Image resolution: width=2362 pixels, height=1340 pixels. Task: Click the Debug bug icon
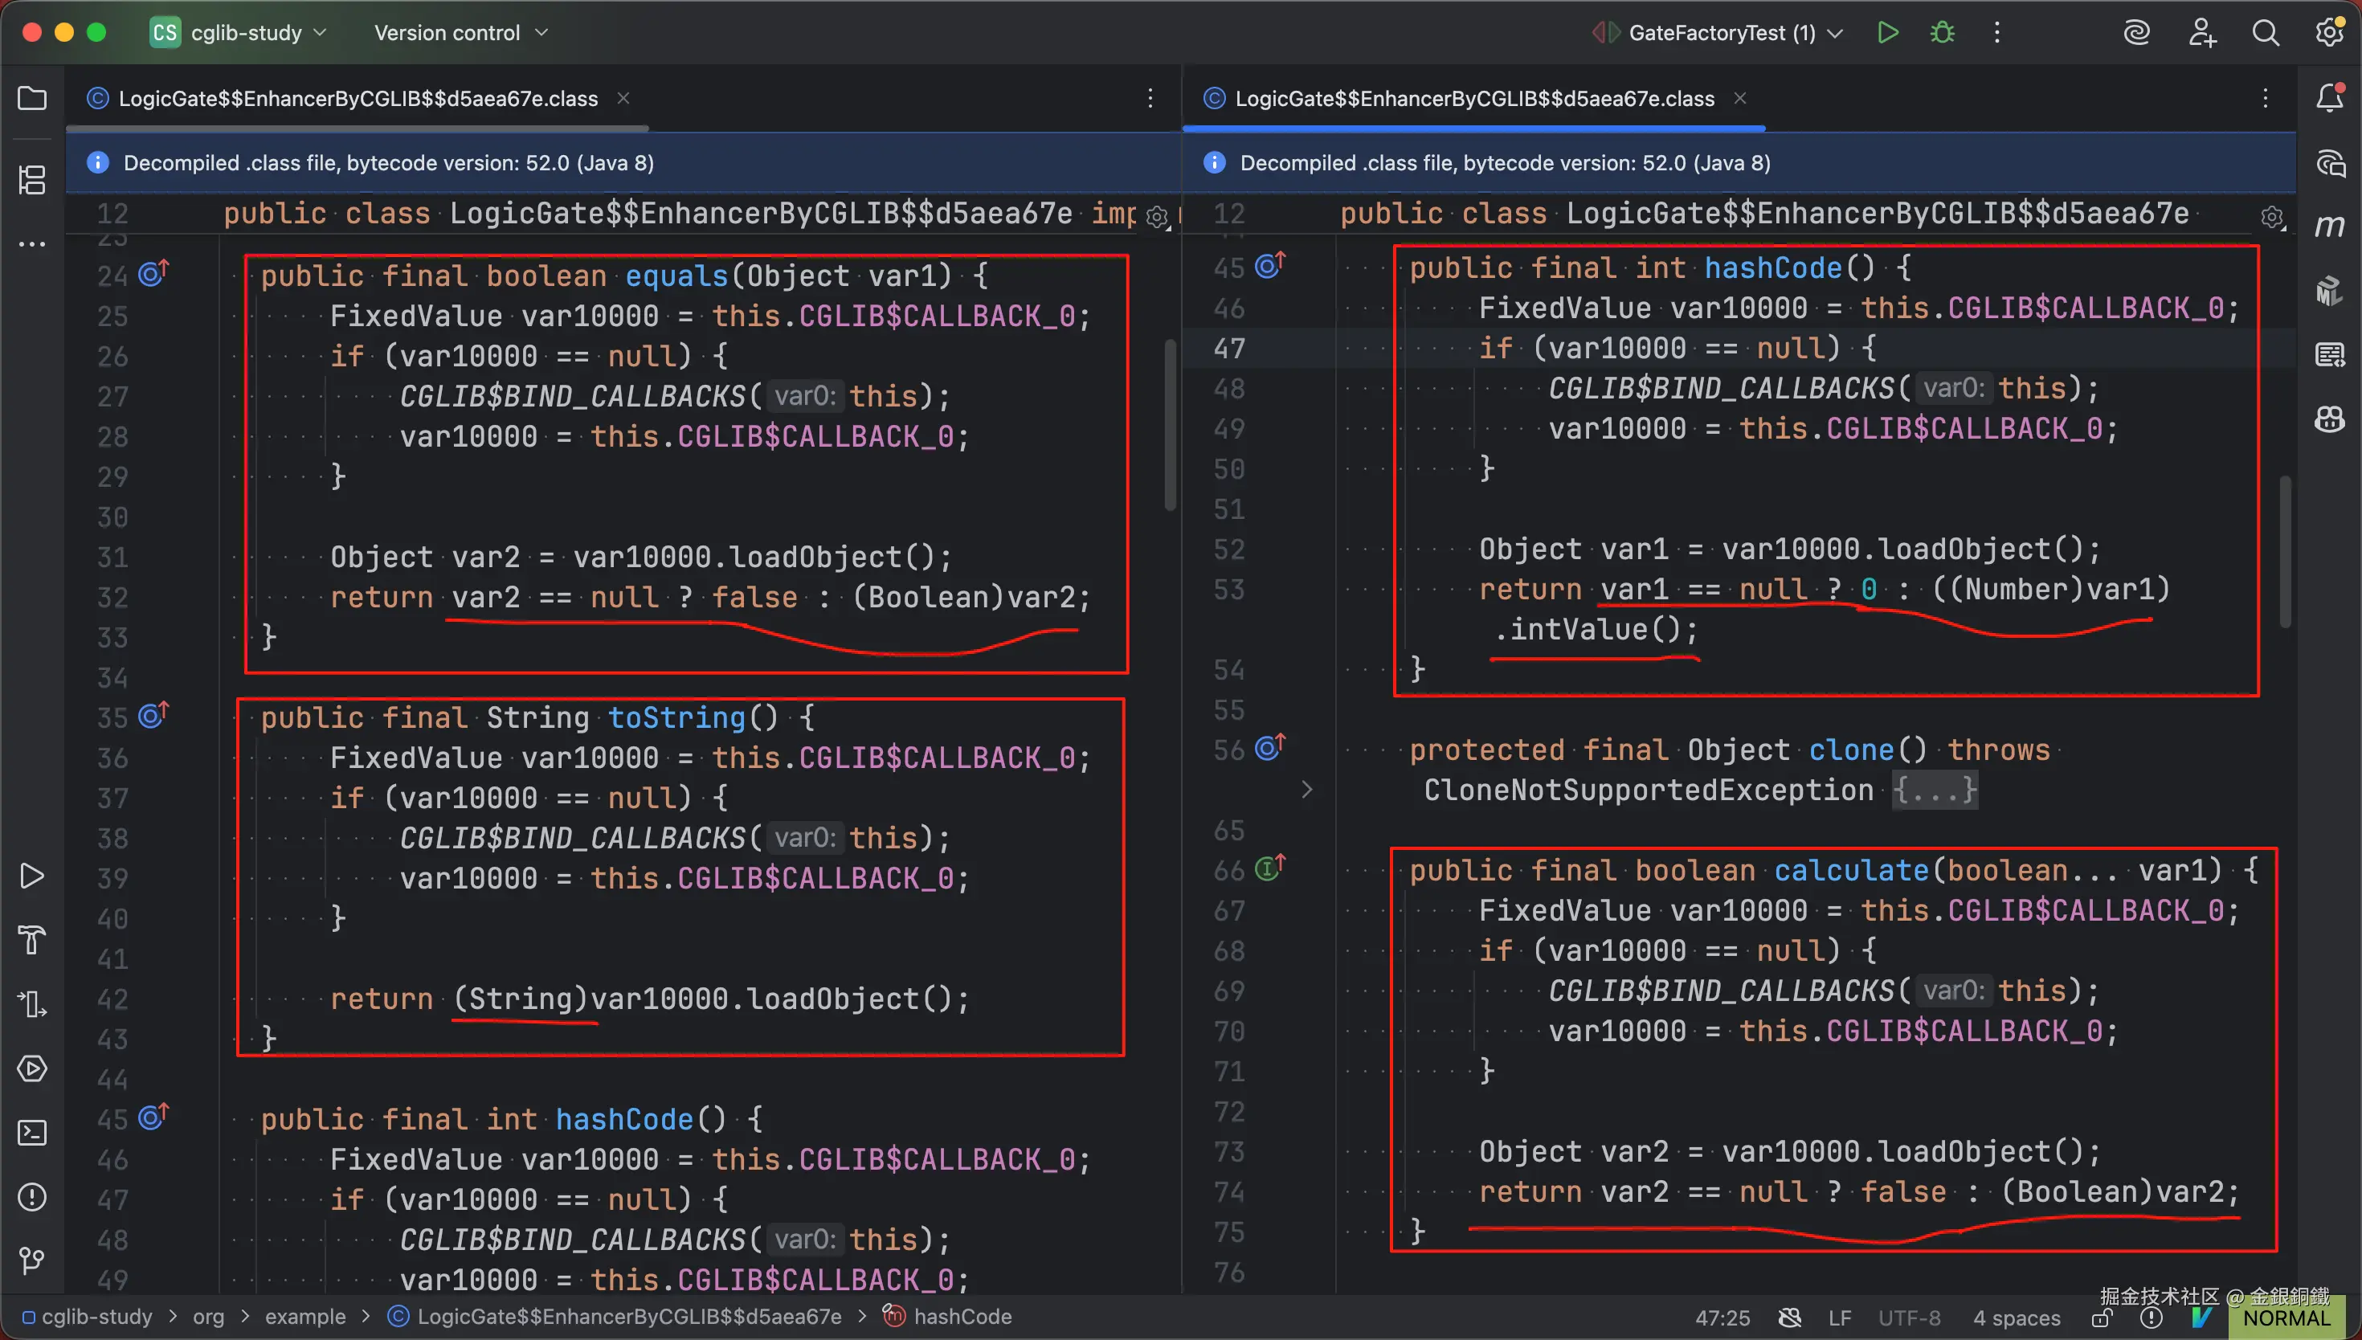click(1943, 33)
